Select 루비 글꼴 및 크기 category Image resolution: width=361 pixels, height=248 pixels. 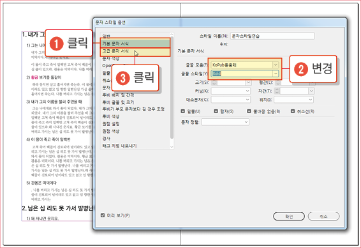(118, 102)
